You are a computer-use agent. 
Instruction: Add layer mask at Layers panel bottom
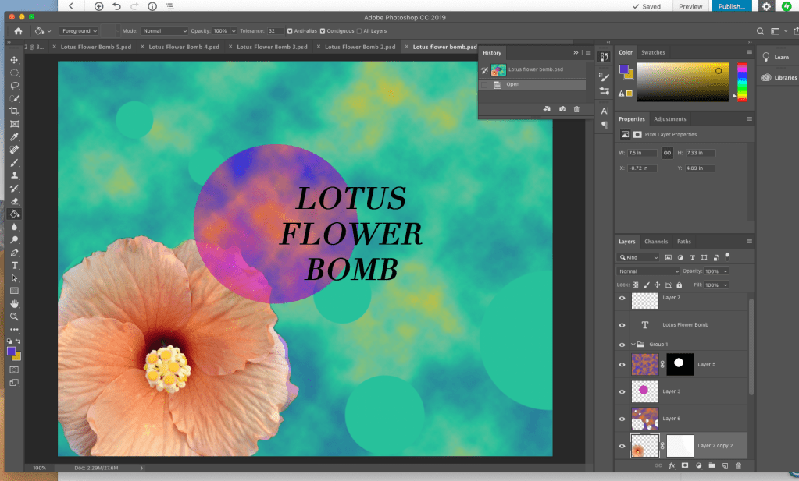click(685, 465)
